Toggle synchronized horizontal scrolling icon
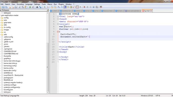The height and width of the screenshot is (97, 173). 55,7
